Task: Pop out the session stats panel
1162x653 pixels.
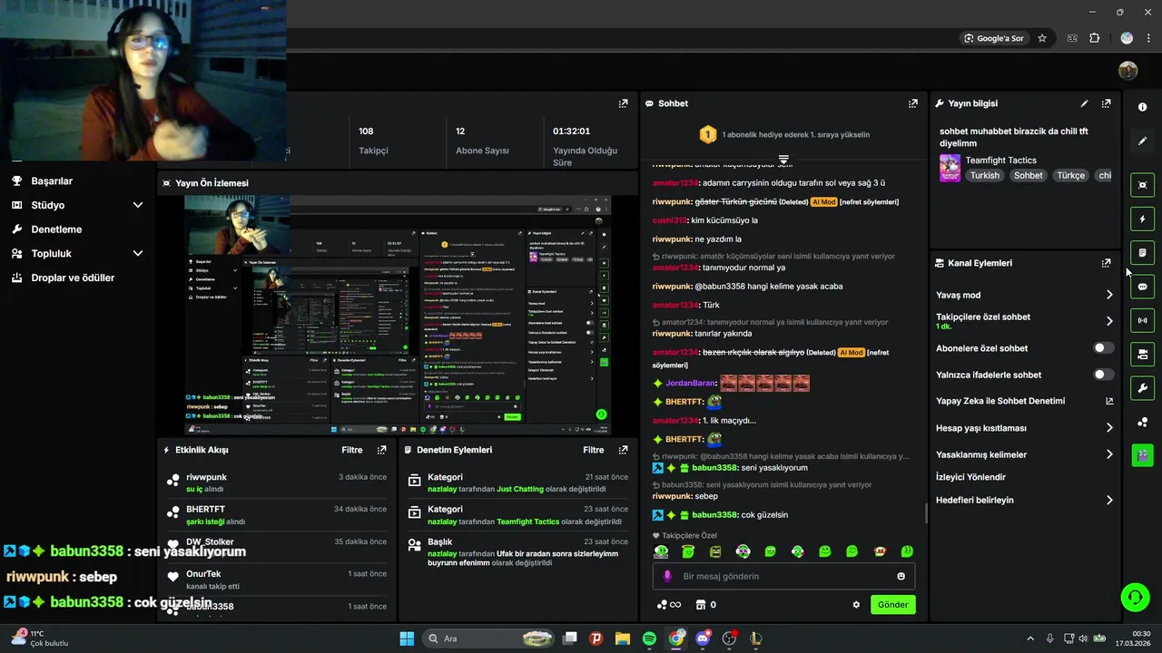Action: [623, 103]
